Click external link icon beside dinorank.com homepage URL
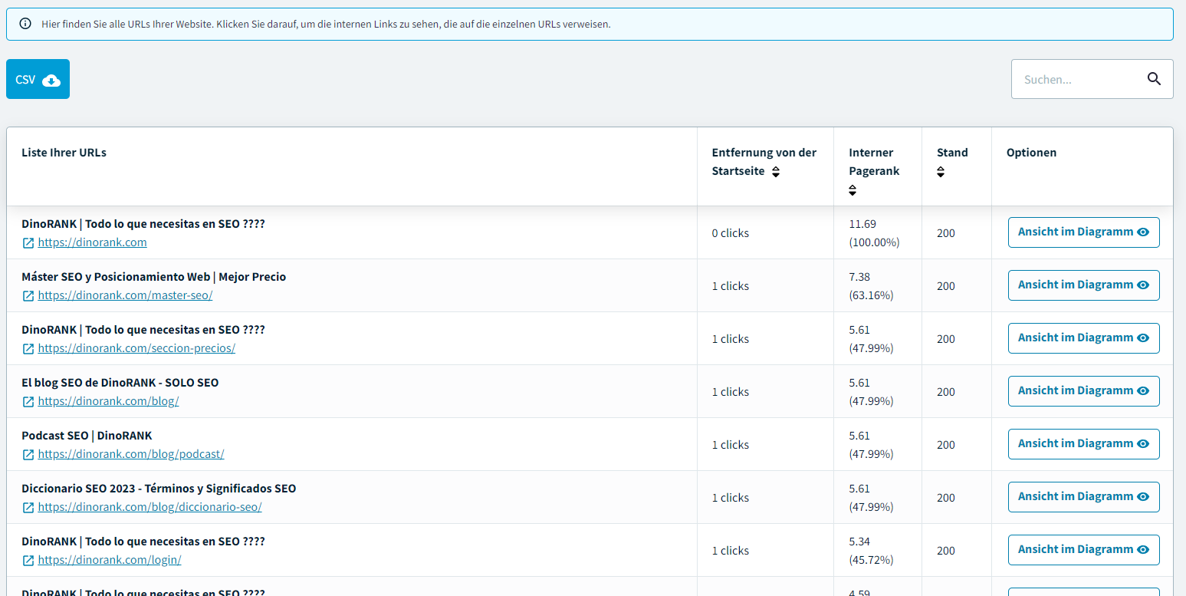The image size is (1186, 596). coord(28,243)
